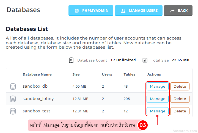The height and width of the screenshot is (133, 198).
Task: Open Manage for sandbox_johny database
Action: coord(158,99)
